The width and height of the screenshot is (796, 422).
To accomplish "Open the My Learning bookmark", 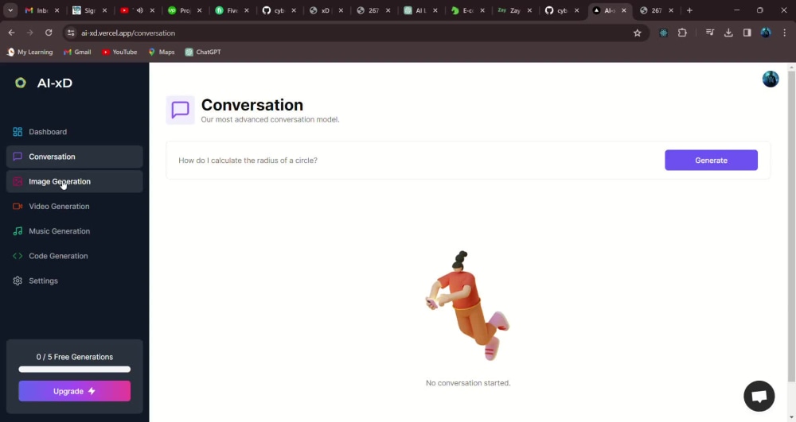I will 30,52.
